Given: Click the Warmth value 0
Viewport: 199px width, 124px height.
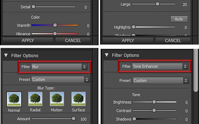Looking at the screenshot, I should click(88, 26).
